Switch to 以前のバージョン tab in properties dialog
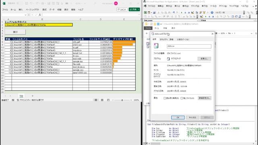258x145 pixels. (x=183, y=39)
